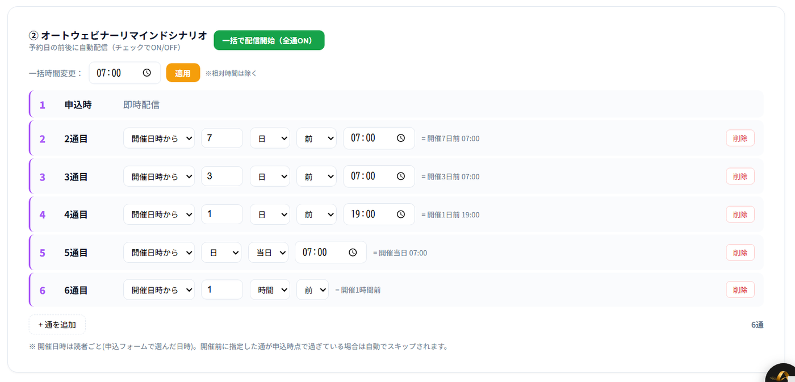The height and width of the screenshot is (382, 795).
Task: Apply bulk time with 適用 button
Action: (x=183, y=73)
